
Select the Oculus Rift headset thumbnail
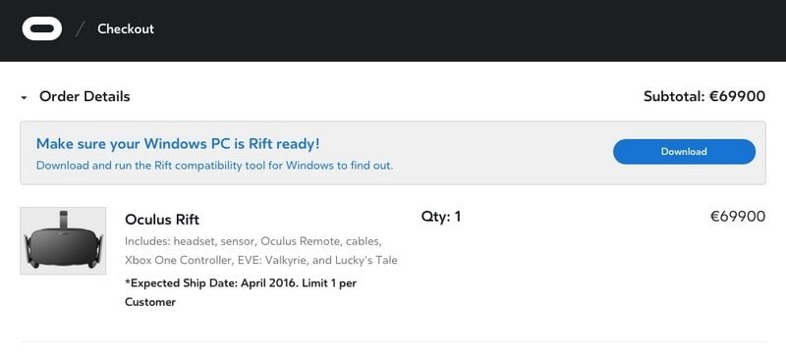click(x=63, y=240)
